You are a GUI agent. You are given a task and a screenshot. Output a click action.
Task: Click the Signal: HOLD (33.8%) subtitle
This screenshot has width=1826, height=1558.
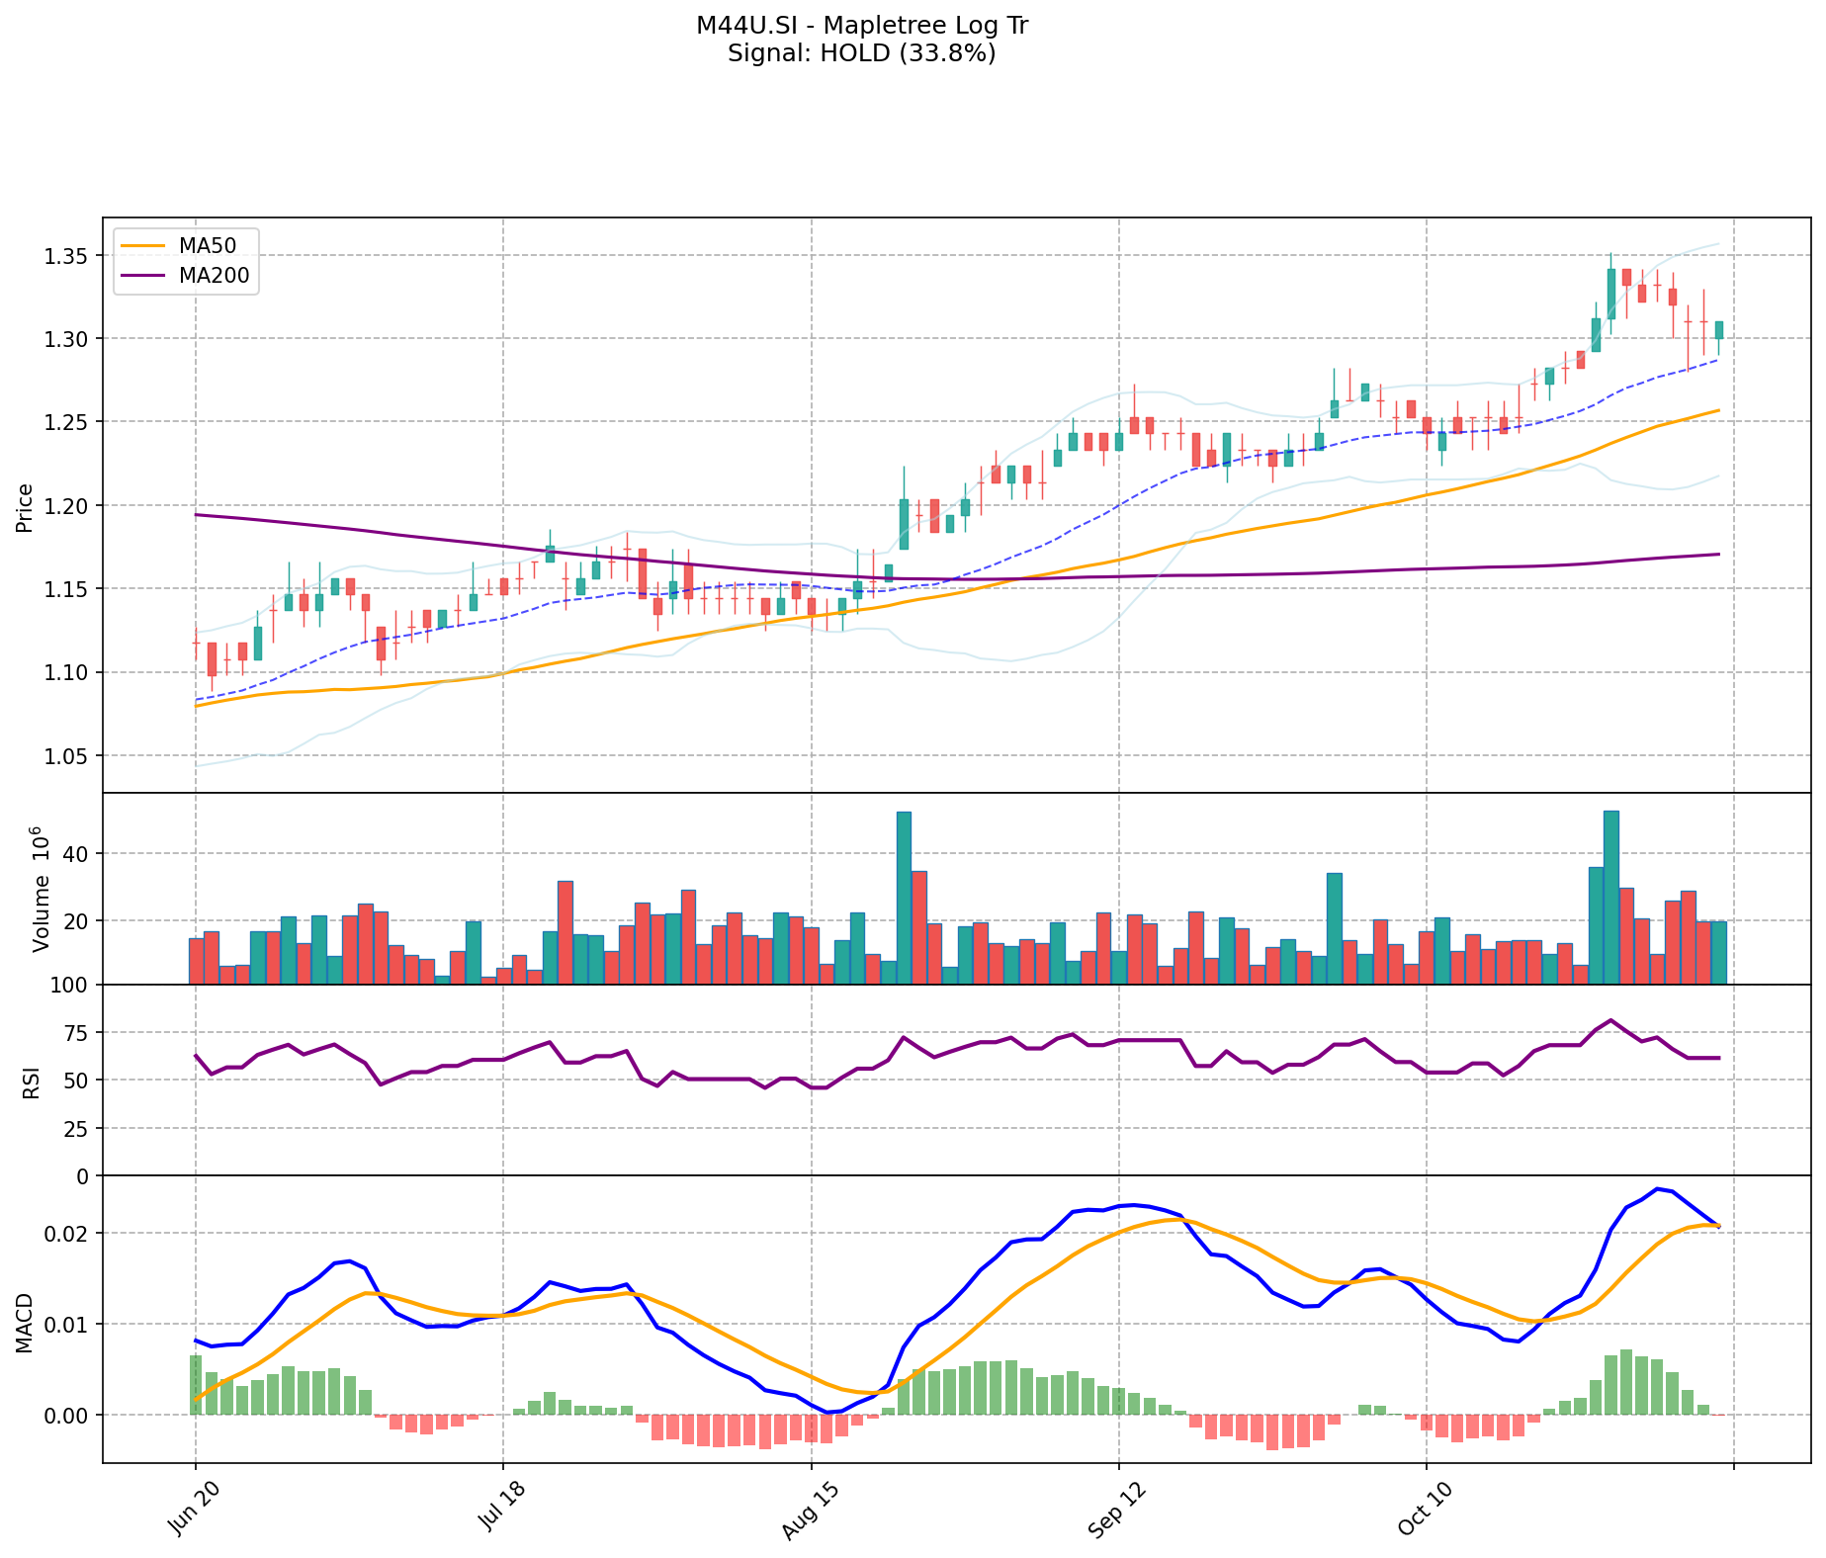pyautogui.click(x=862, y=53)
